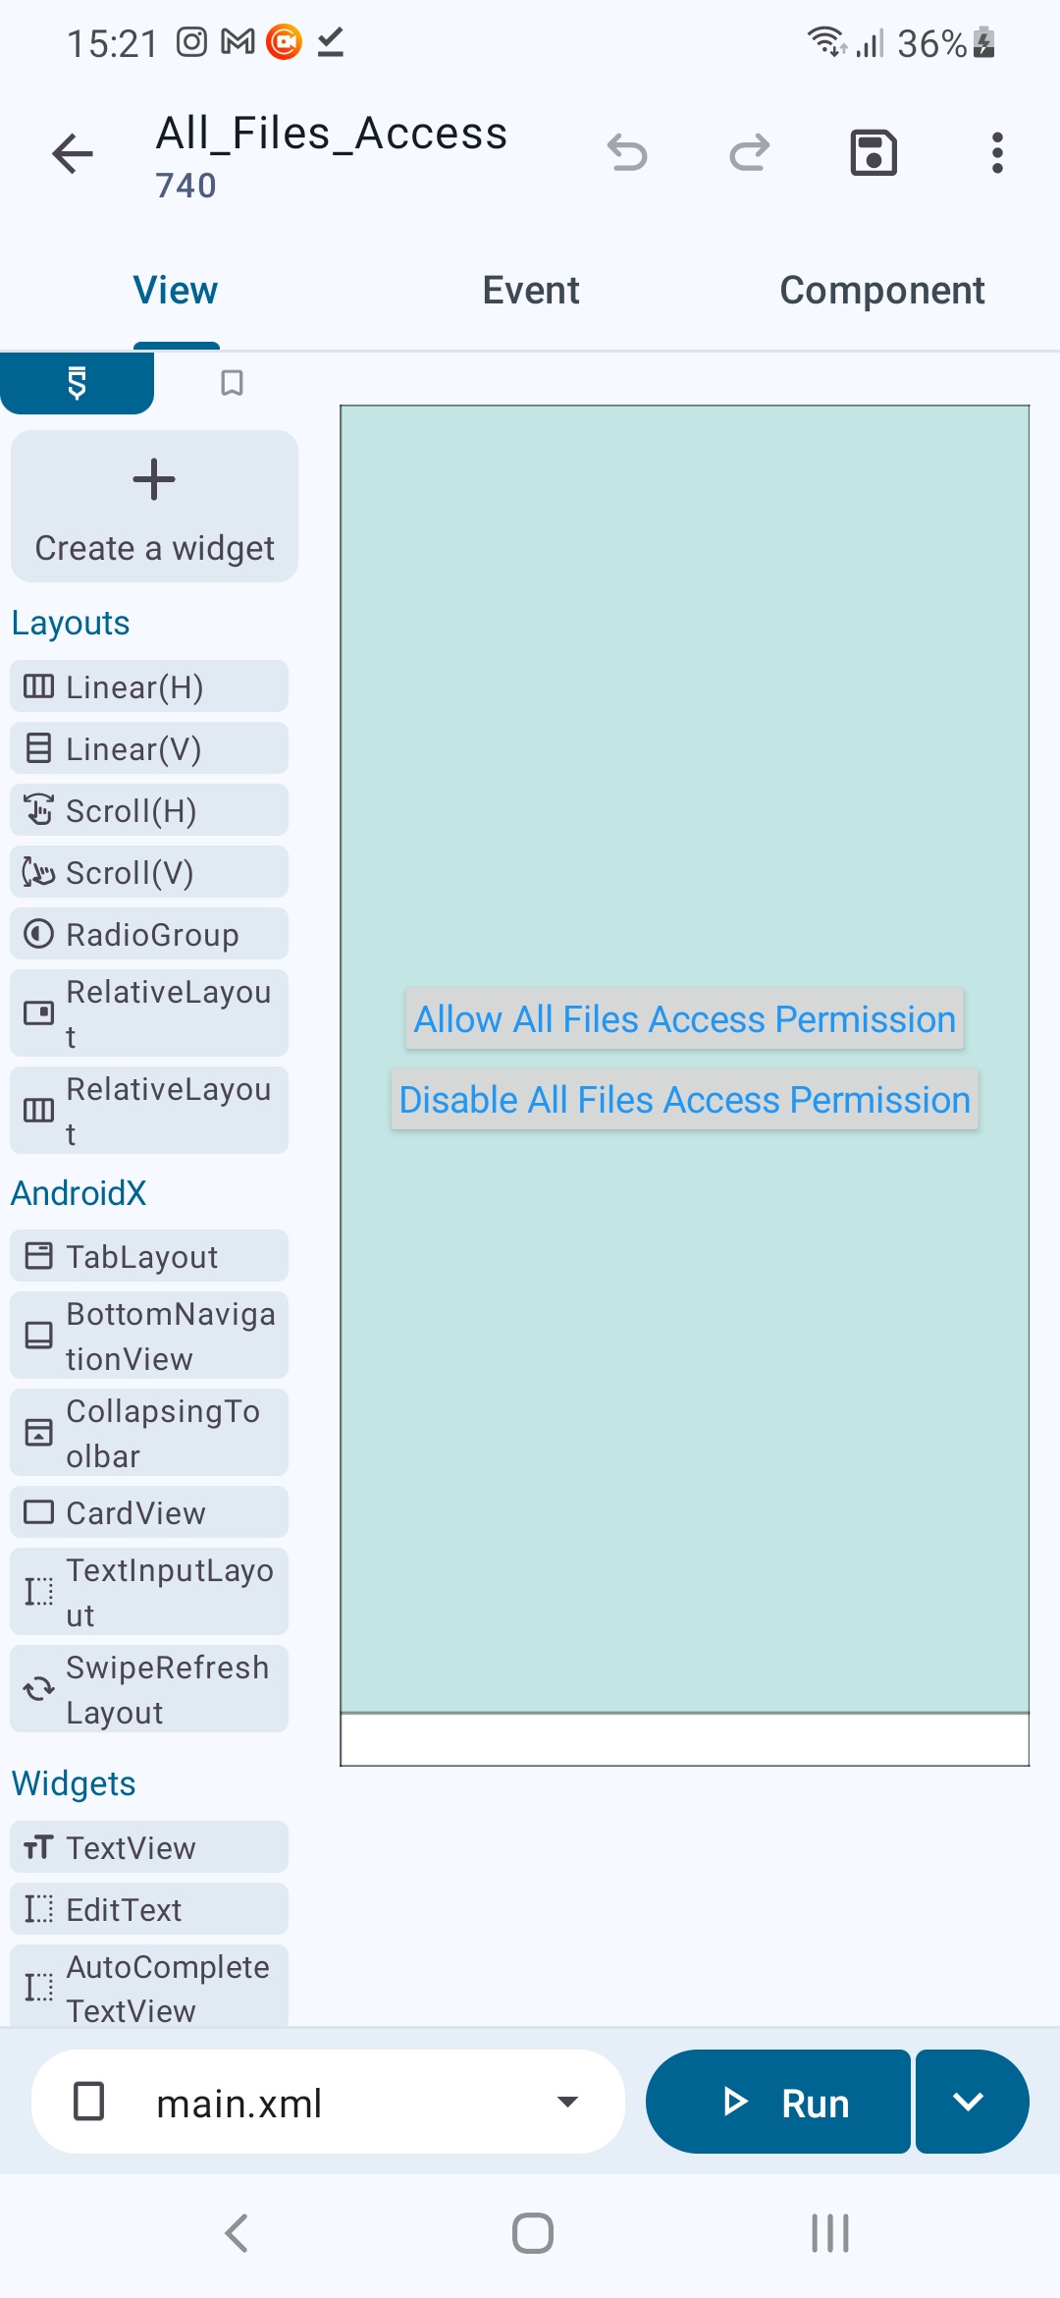Choose the SwipeRefreshLayout widget
Viewport: 1060px width, 2298px height.
pos(149,1689)
